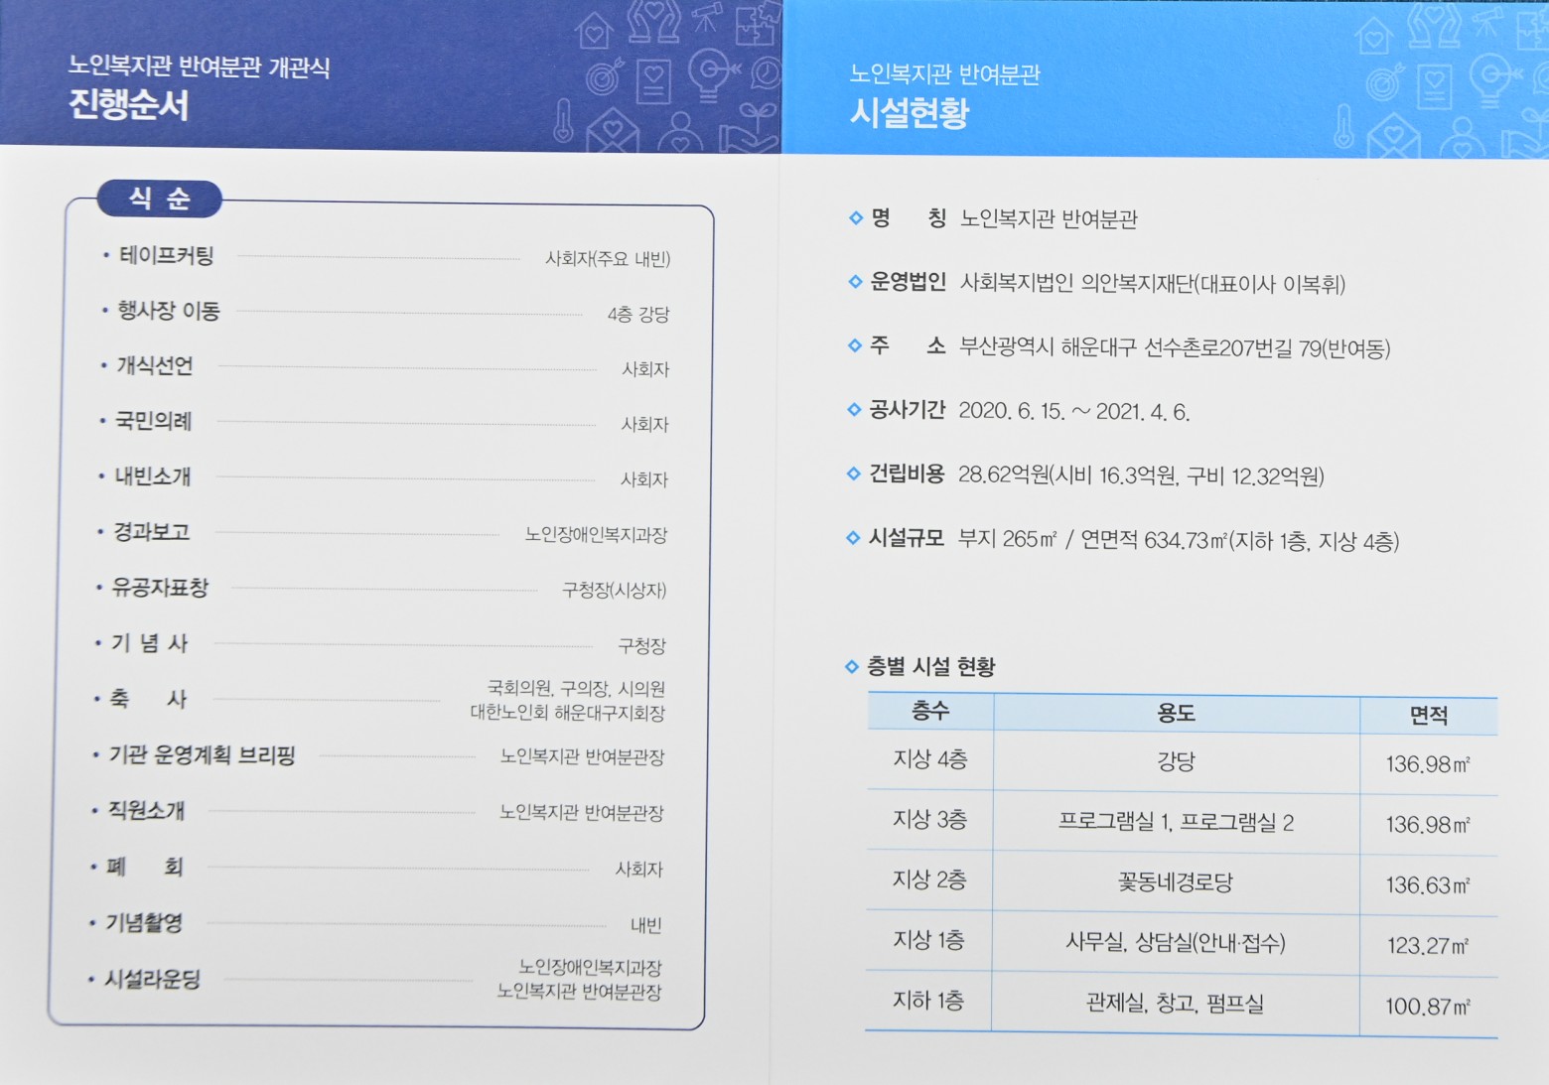The height and width of the screenshot is (1085, 1549).
Task: Click the house-with-heart icon in the dark blue header
Action: [595, 30]
